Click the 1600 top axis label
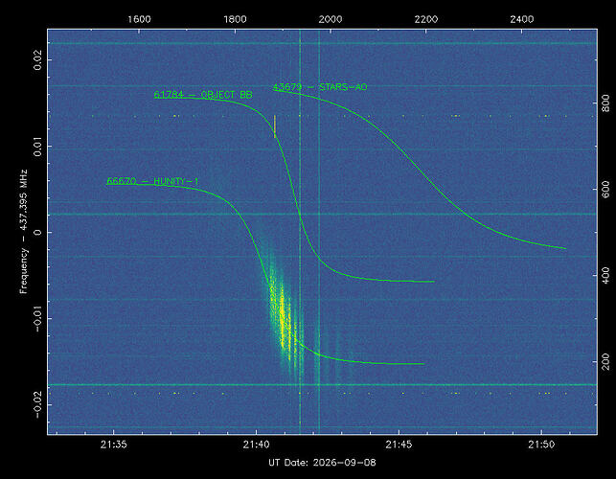Viewport: 616px width, 479px height. click(x=139, y=19)
